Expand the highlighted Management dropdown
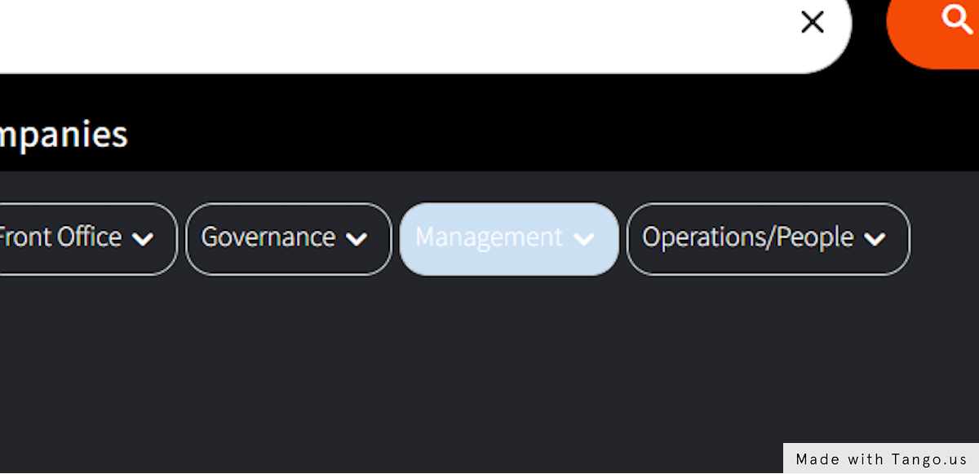The height and width of the screenshot is (474, 979). [x=509, y=239]
